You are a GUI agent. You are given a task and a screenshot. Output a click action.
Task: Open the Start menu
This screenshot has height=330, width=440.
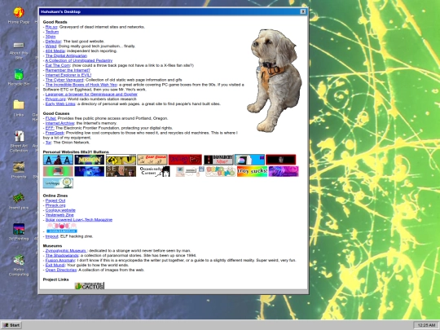click(x=11, y=325)
